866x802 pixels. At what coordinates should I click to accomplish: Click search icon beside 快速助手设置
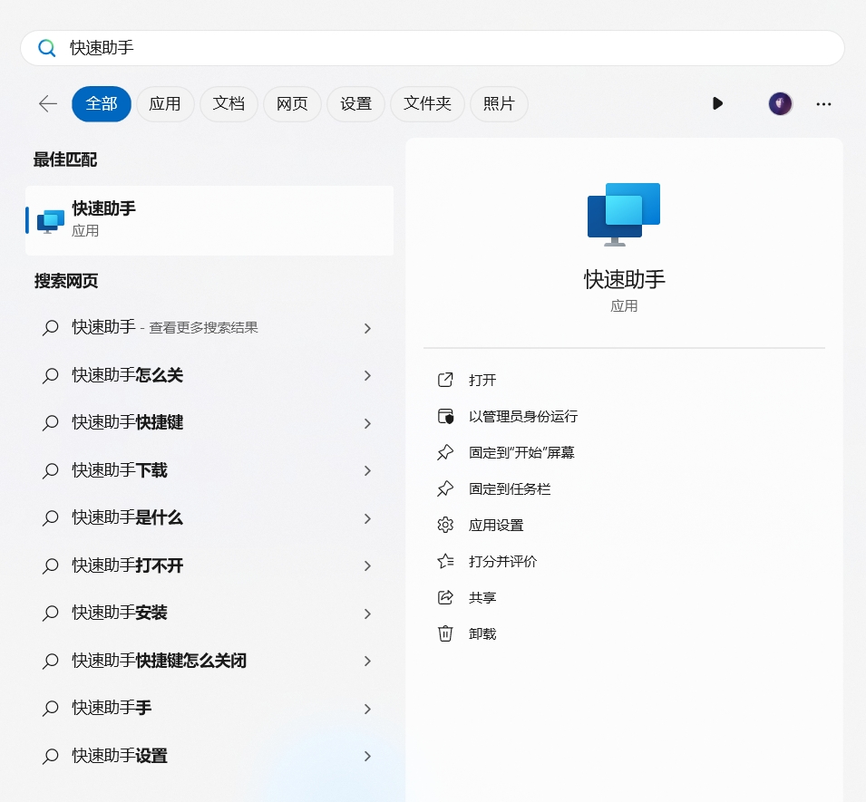coord(50,756)
